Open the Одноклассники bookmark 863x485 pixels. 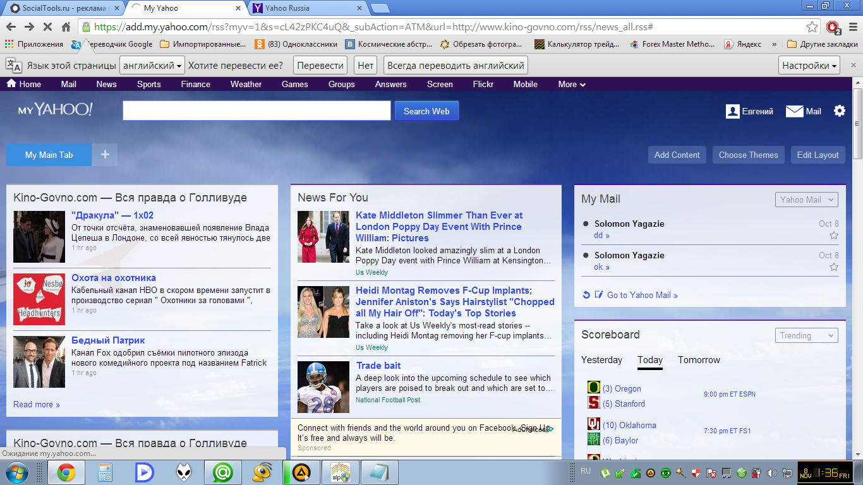click(296, 44)
